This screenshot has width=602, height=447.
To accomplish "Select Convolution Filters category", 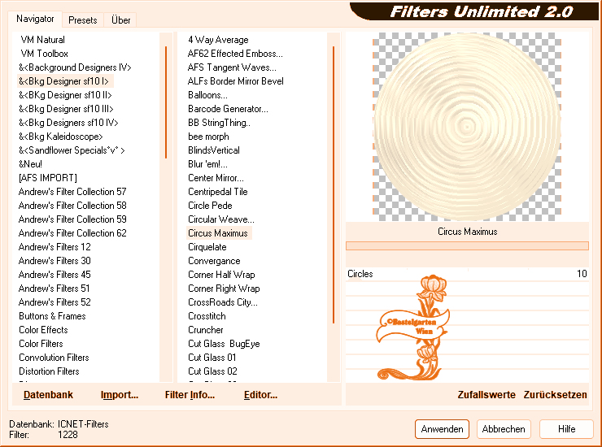I will (54, 358).
